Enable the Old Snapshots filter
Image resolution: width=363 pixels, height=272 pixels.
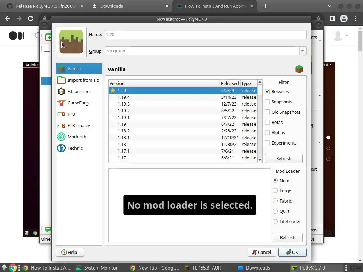pos(267,112)
